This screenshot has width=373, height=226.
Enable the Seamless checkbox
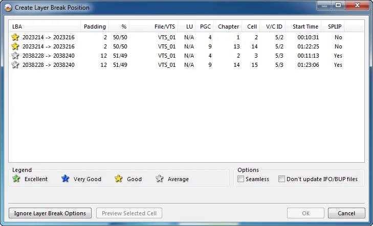pyautogui.click(x=241, y=179)
